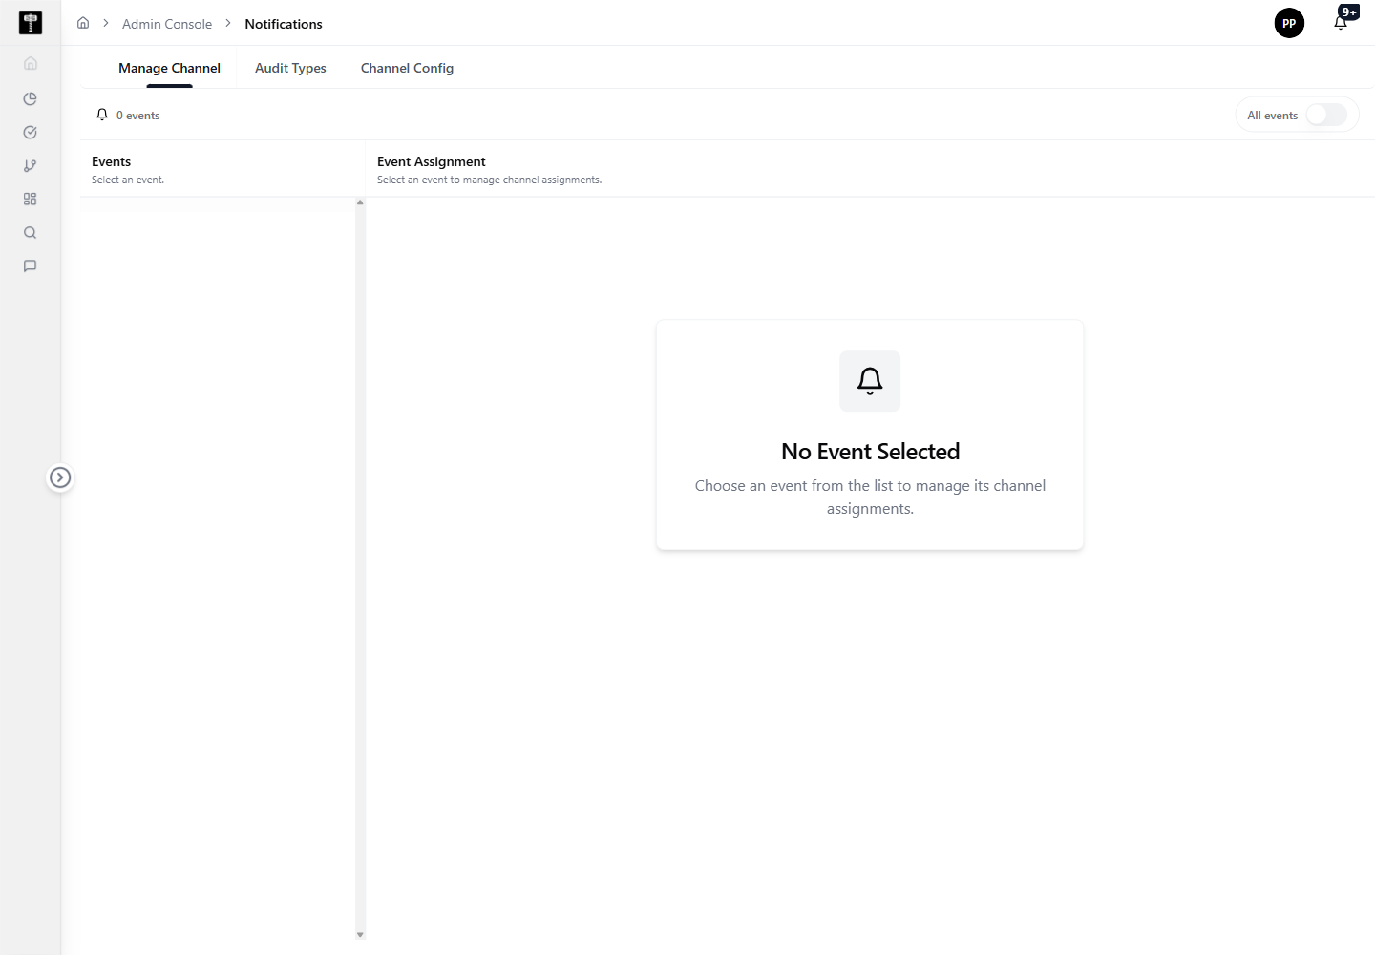Click the 'All events' label
The image size is (1375, 955).
click(1272, 116)
